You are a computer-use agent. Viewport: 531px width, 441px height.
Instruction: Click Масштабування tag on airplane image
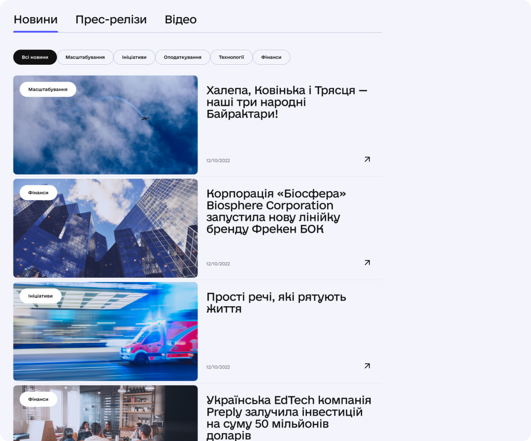(48, 89)
